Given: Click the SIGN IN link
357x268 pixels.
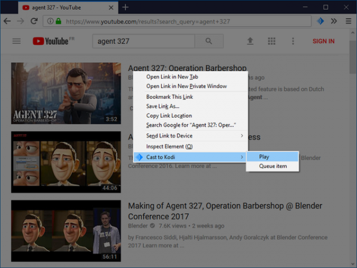Looking at the screenshot, I should tap(323, 41).
